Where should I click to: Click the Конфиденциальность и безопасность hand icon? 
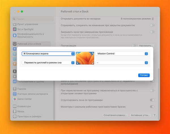point(15,35)
